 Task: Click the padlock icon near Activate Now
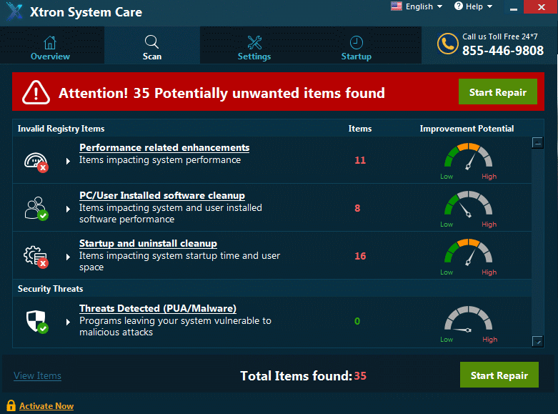pyautogui.click(x=10, y=405)
